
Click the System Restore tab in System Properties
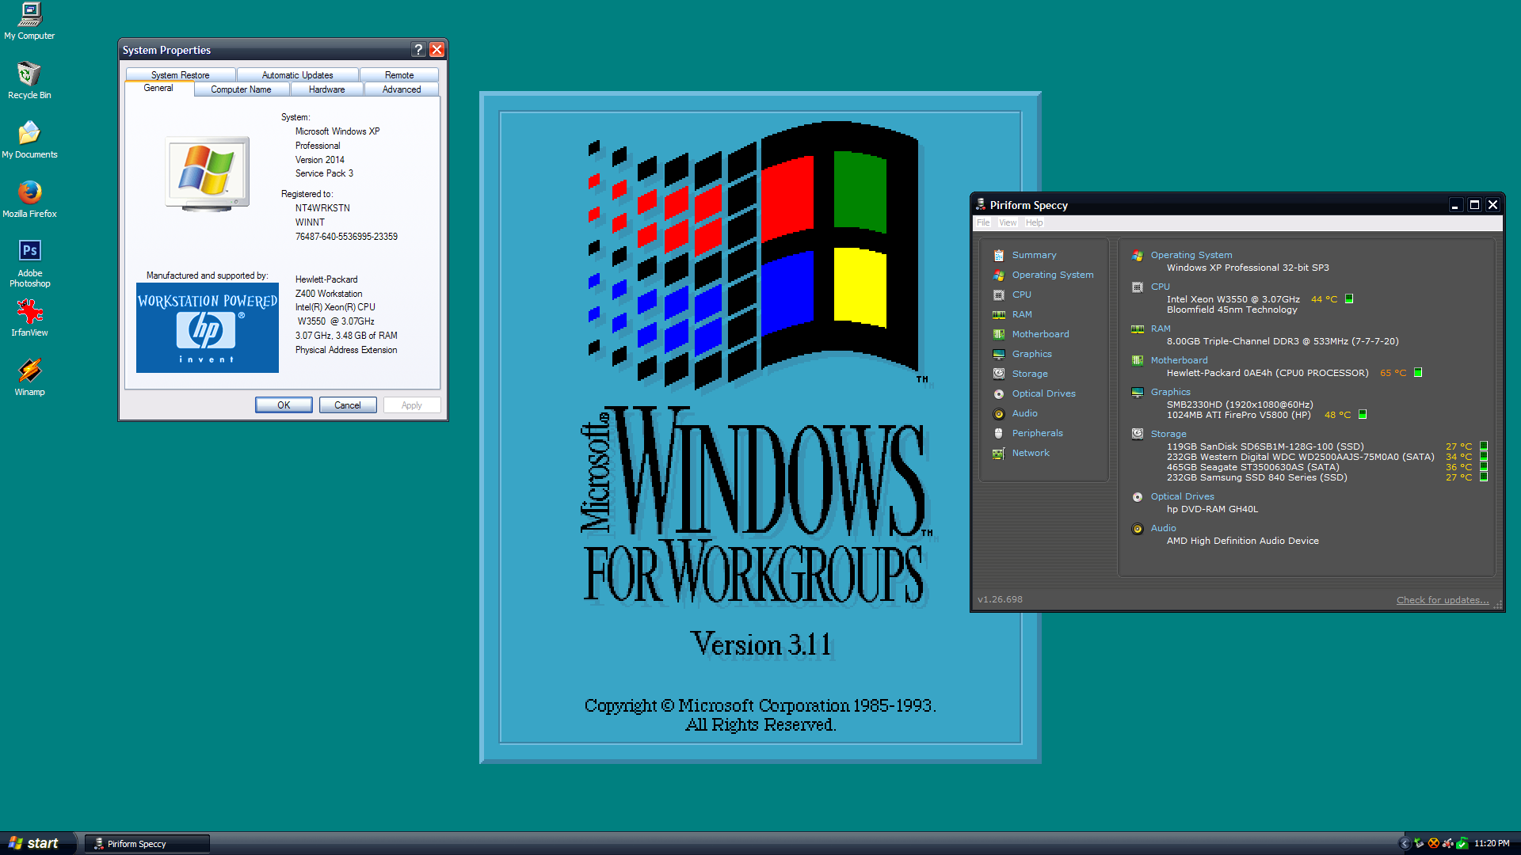coord(178,75)
